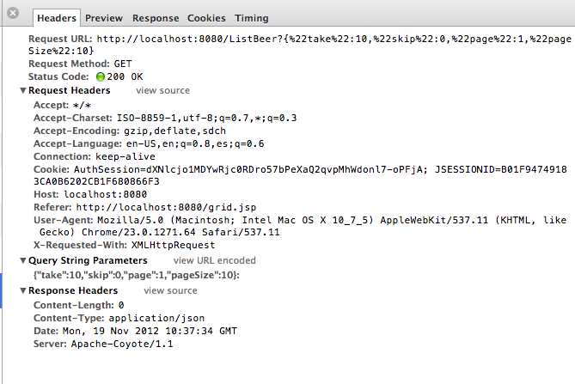Click view source beside Request Headers

coord(162,90)
